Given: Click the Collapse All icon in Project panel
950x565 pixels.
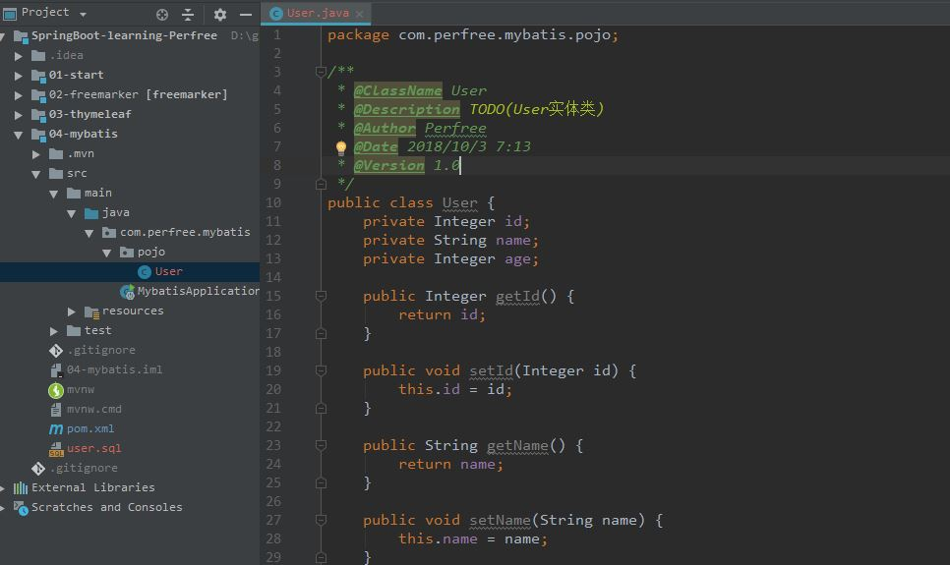Looking at the screenshot, I should click(x=188, y=14).
